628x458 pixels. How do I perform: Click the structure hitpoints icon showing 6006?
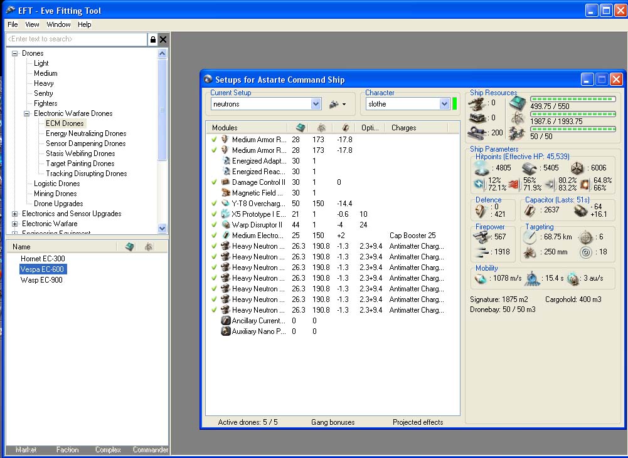click(577, 169)
